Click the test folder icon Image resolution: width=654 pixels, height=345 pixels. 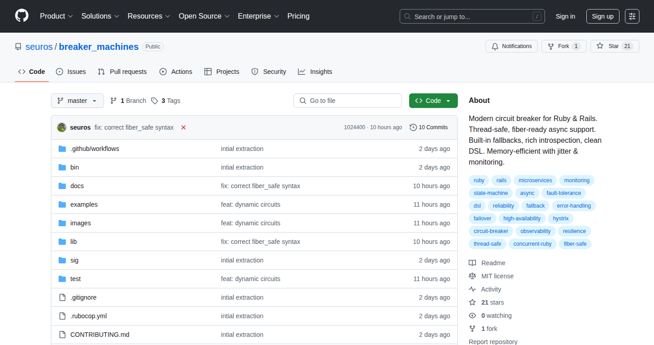coord(62,279)
